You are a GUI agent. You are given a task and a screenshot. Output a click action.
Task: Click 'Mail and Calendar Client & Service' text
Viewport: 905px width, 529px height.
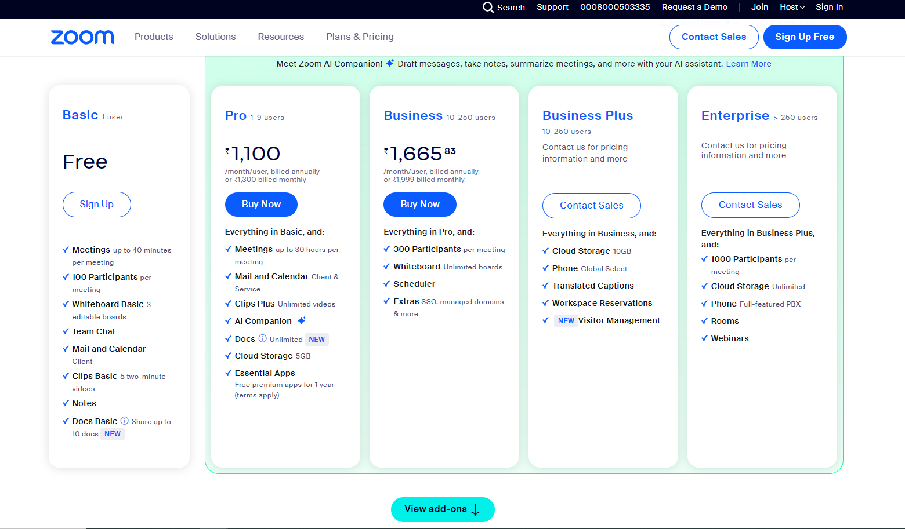point(287,282)
